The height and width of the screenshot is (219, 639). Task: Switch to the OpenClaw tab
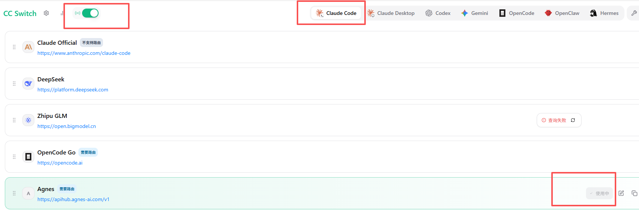(562, 13)
